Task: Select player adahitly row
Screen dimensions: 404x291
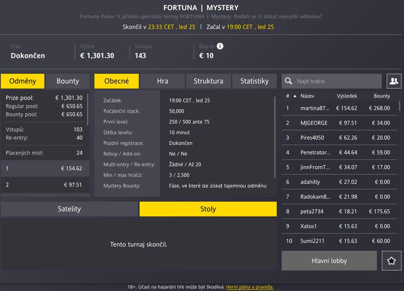Action: [x=339, y=182]
